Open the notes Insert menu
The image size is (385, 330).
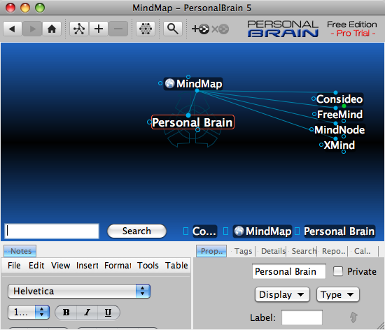click(x=87, y=265)
